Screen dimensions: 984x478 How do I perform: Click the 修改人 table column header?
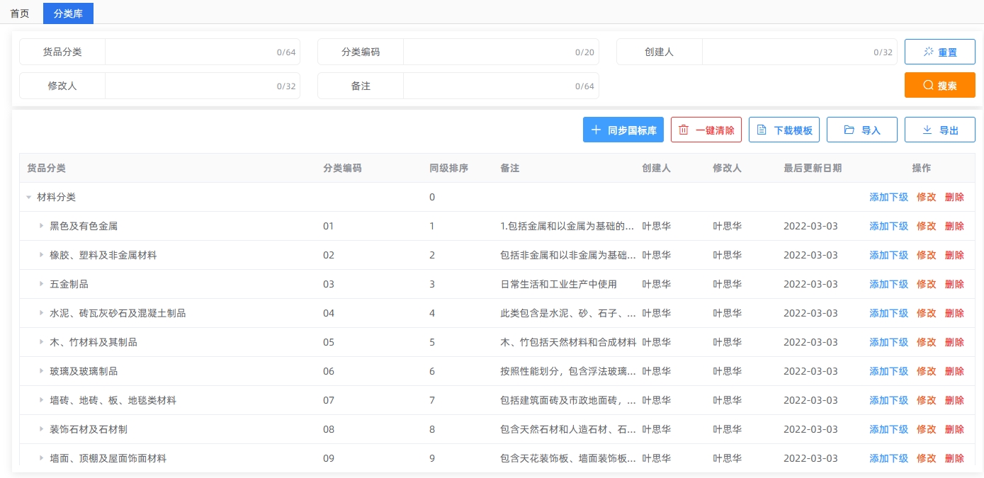point(727,169)
